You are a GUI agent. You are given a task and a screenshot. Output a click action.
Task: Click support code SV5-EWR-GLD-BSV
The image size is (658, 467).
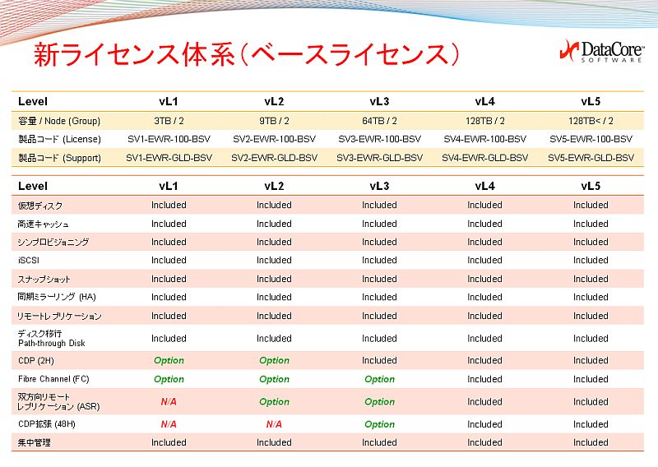(x=591, y=158)
